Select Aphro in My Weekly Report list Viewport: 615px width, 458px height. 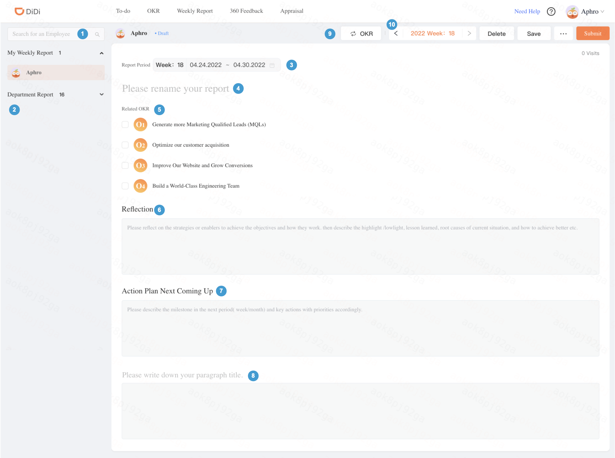[56, 72]
